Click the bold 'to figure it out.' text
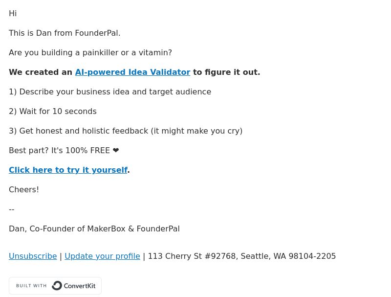391x297 pixels. 226,72
